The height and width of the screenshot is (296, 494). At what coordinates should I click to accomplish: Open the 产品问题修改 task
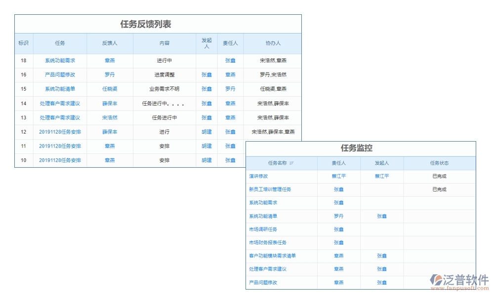(x=60, y=74)
